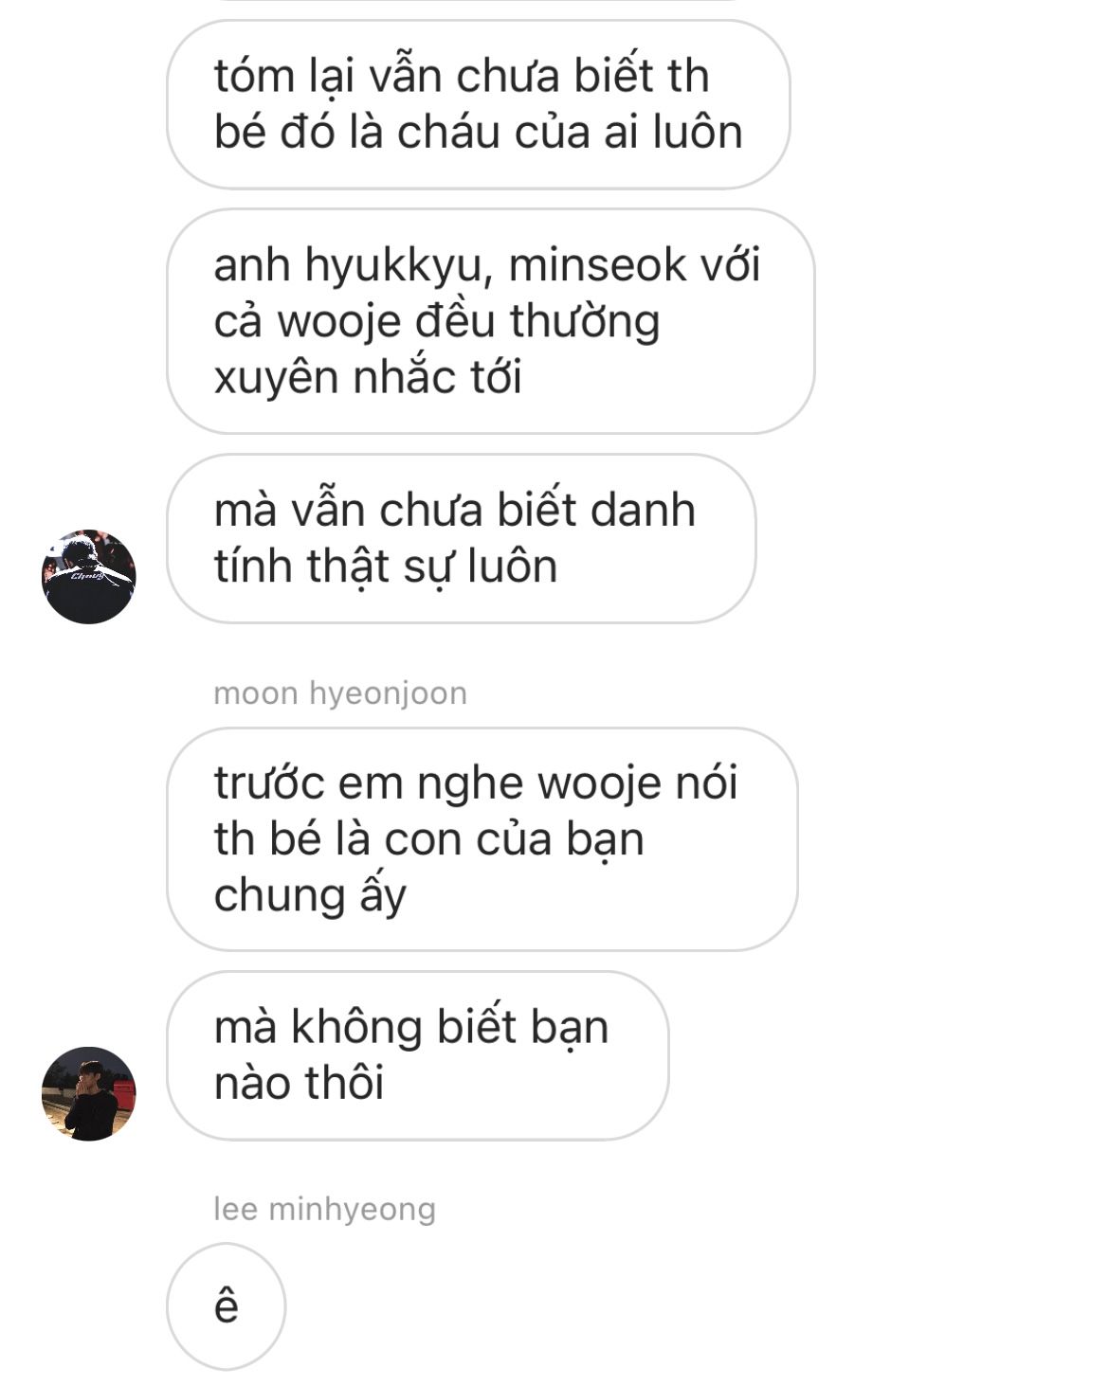1109x1385 pixels.
Task: Click the word "thường" in the message
Action: point(585,321)
